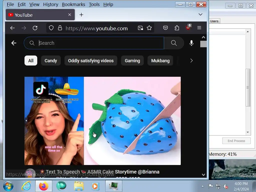The image size is (256, 192).
Task: Open the Help menu
Action: [108, 4]
